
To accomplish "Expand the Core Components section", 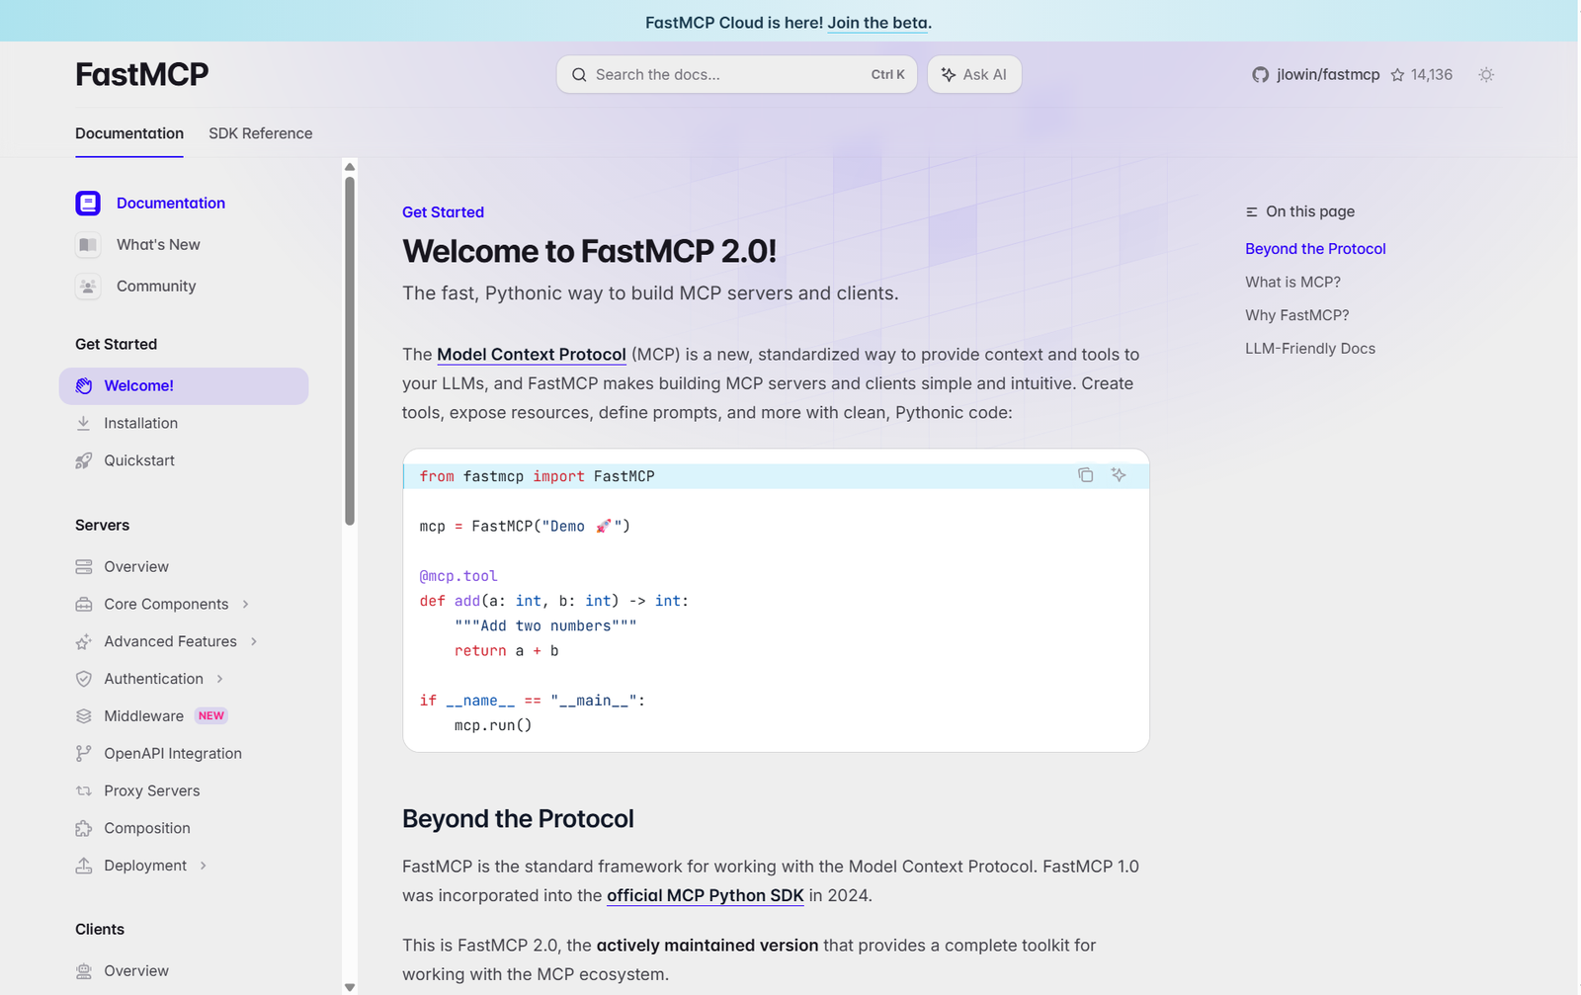I will click(x=246, y=604).
